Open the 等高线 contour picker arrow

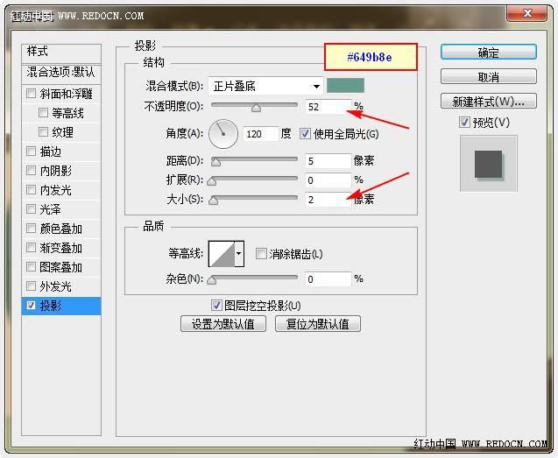[x=239, y=254]
